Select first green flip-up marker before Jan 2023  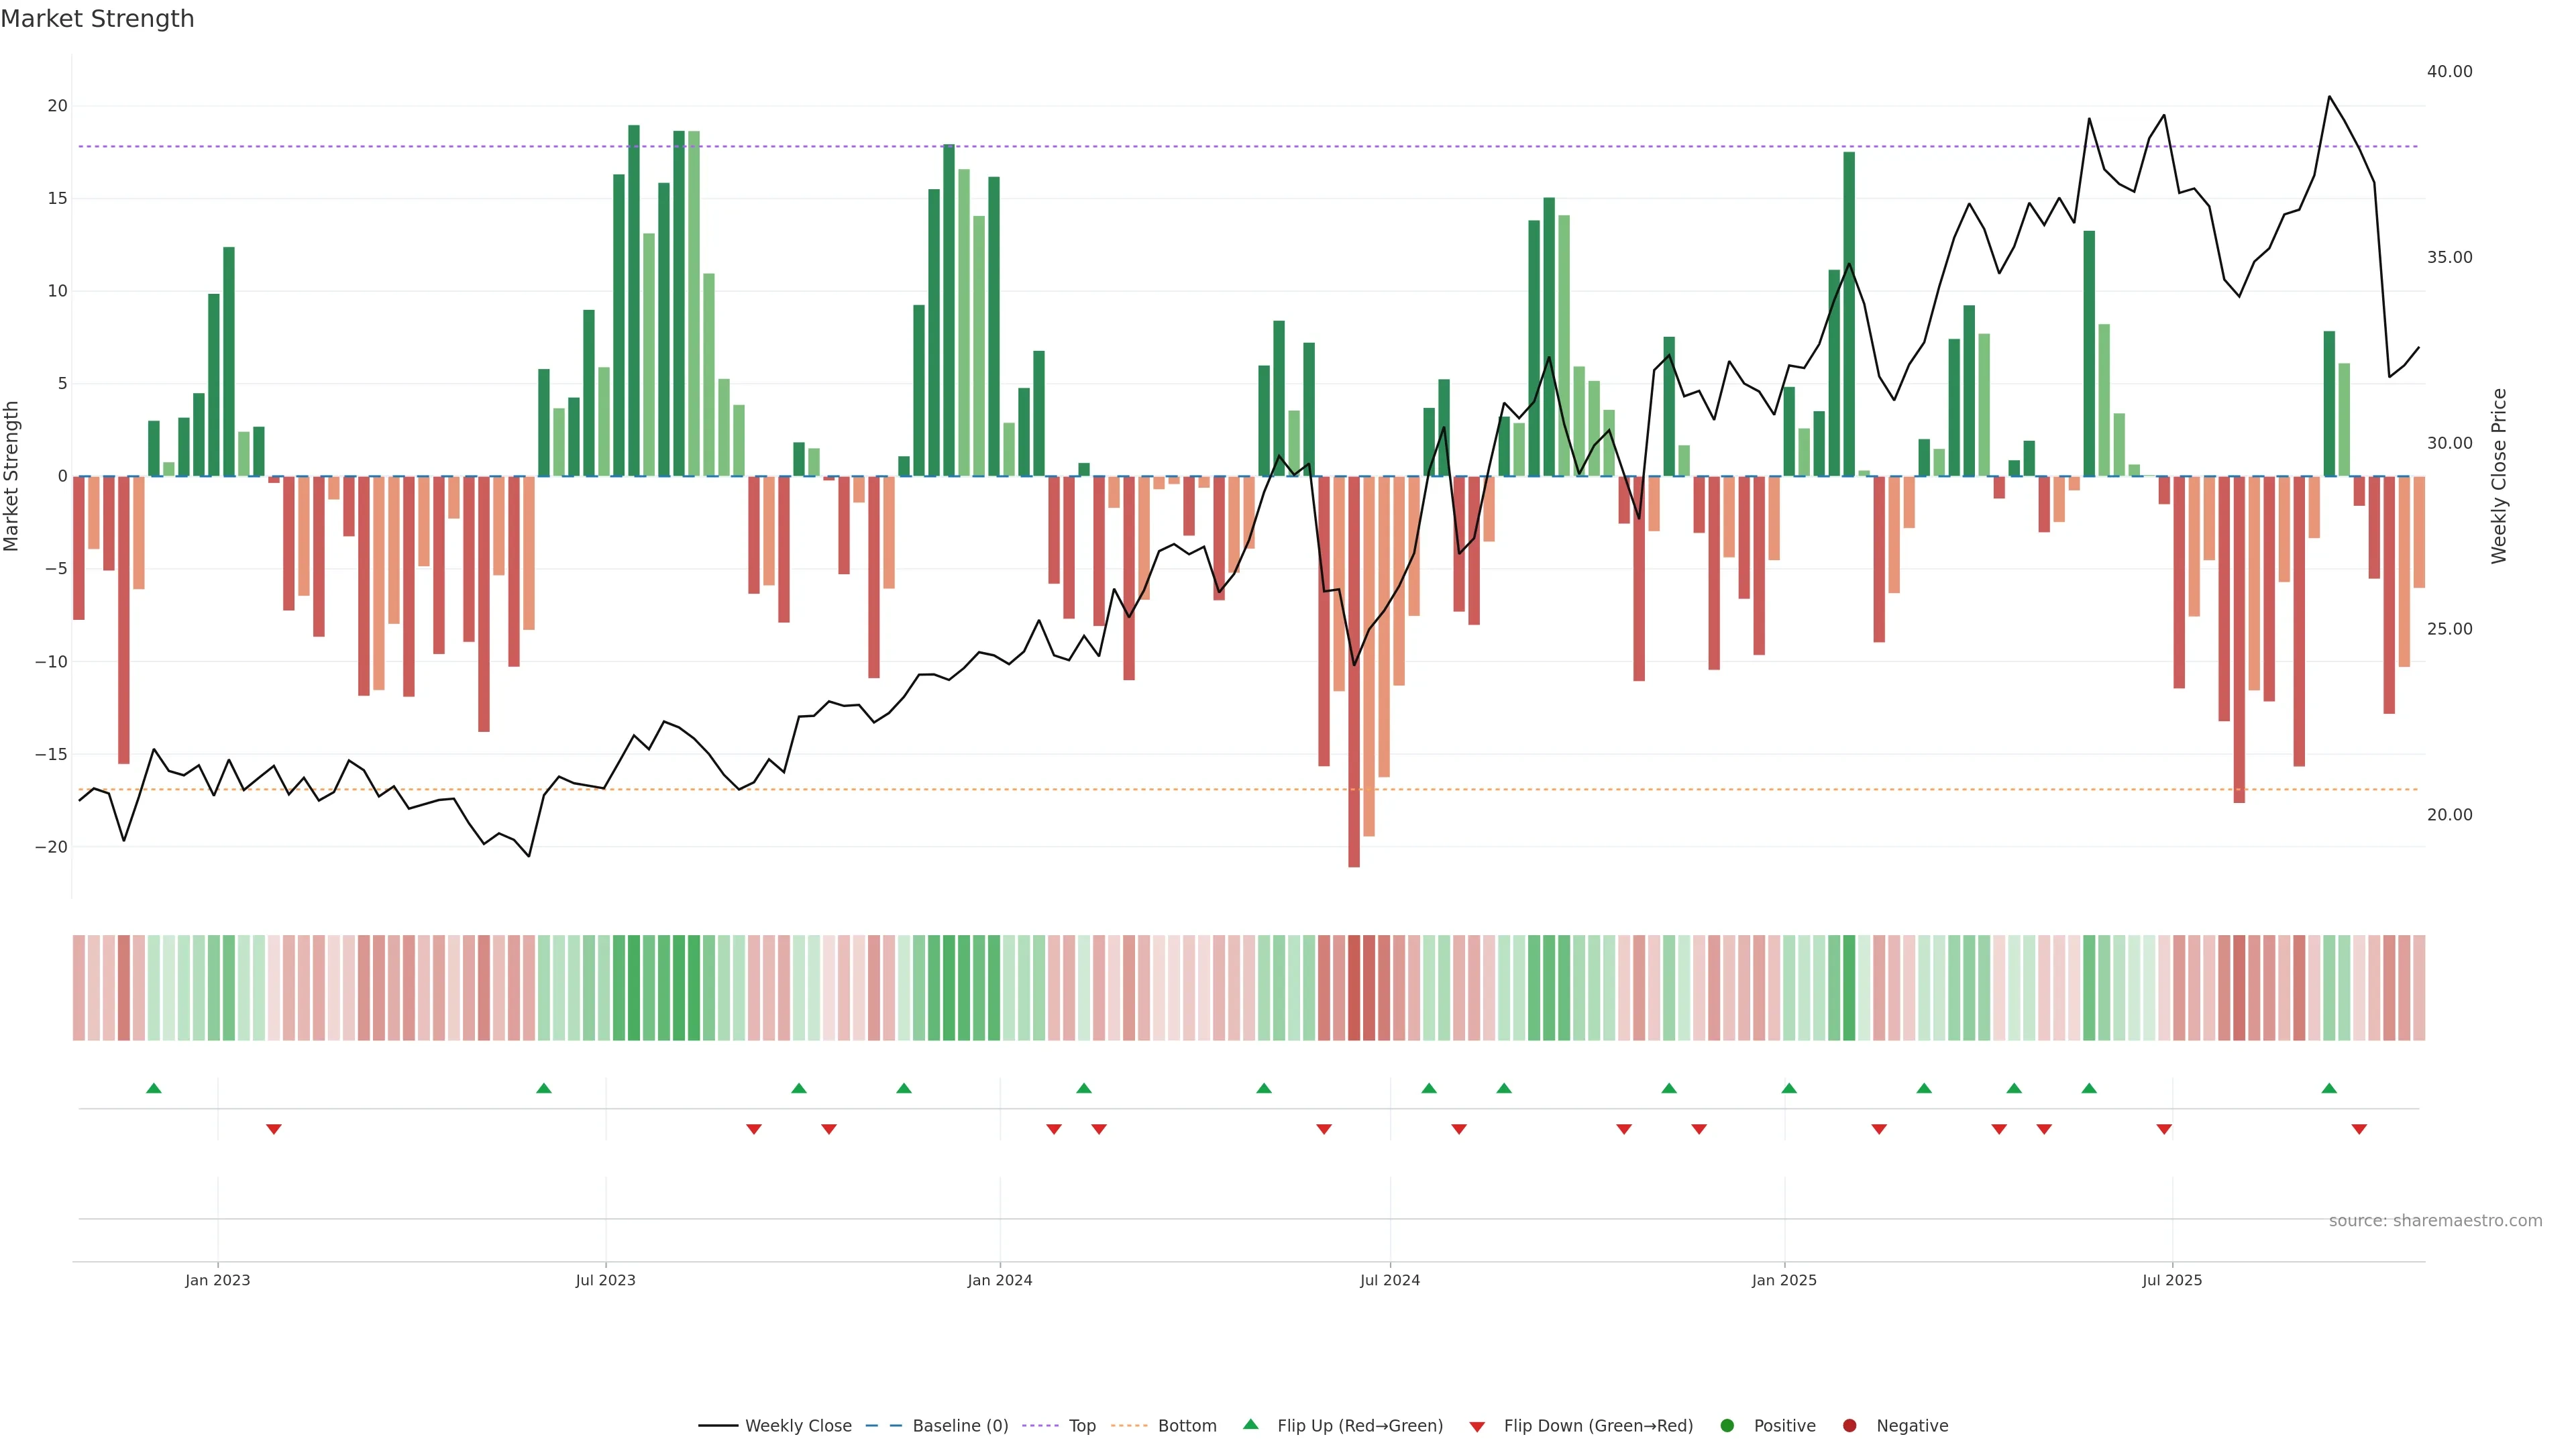pyautogui.click(x=154, y=1088)
